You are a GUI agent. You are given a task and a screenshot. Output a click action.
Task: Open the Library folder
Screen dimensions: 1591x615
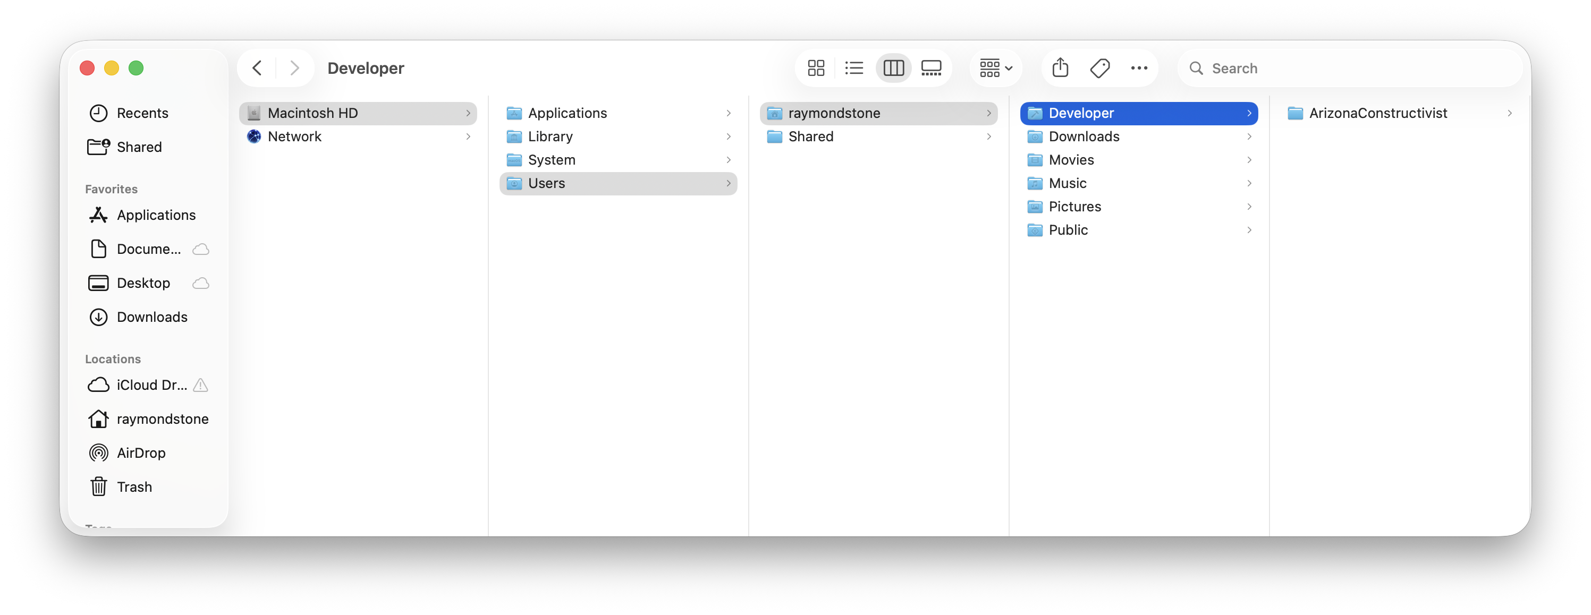coord(551,136)
